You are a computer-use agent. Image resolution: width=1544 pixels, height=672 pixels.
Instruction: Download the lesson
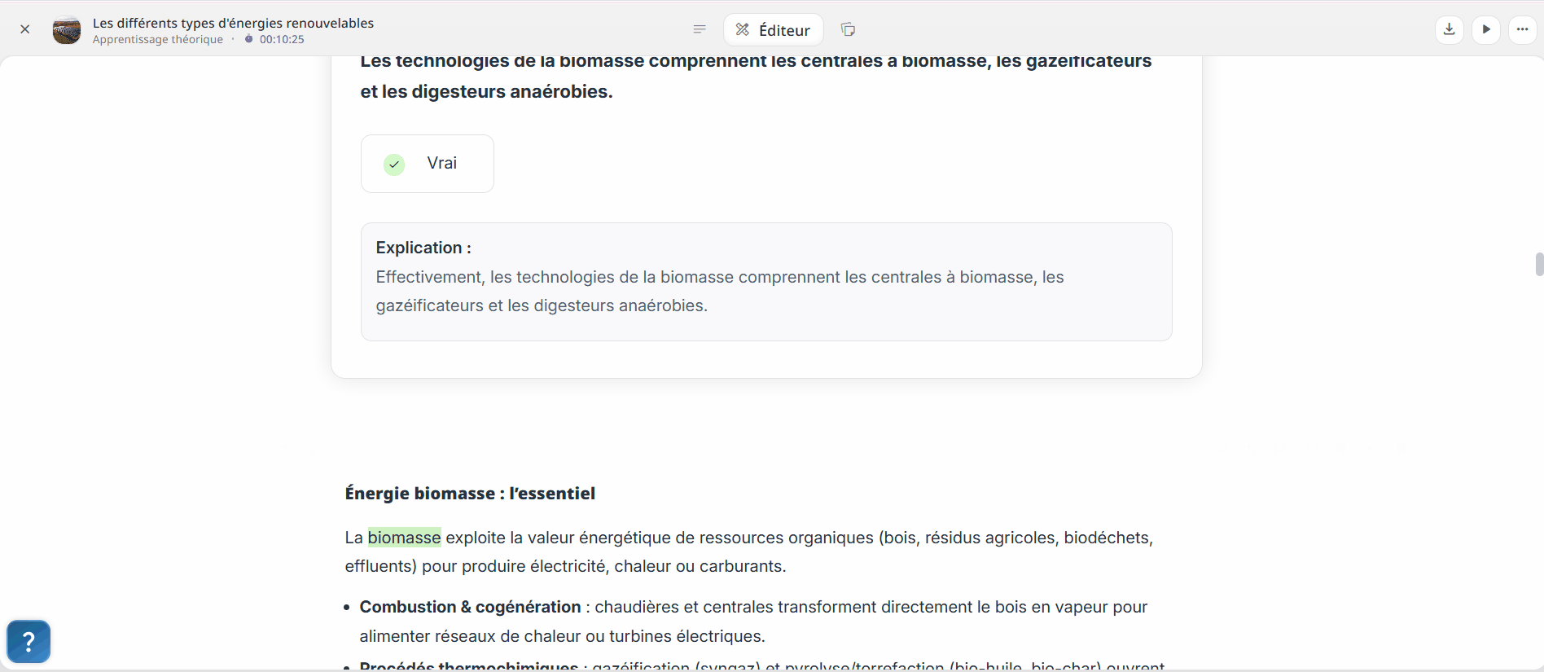coord(1450,29)
